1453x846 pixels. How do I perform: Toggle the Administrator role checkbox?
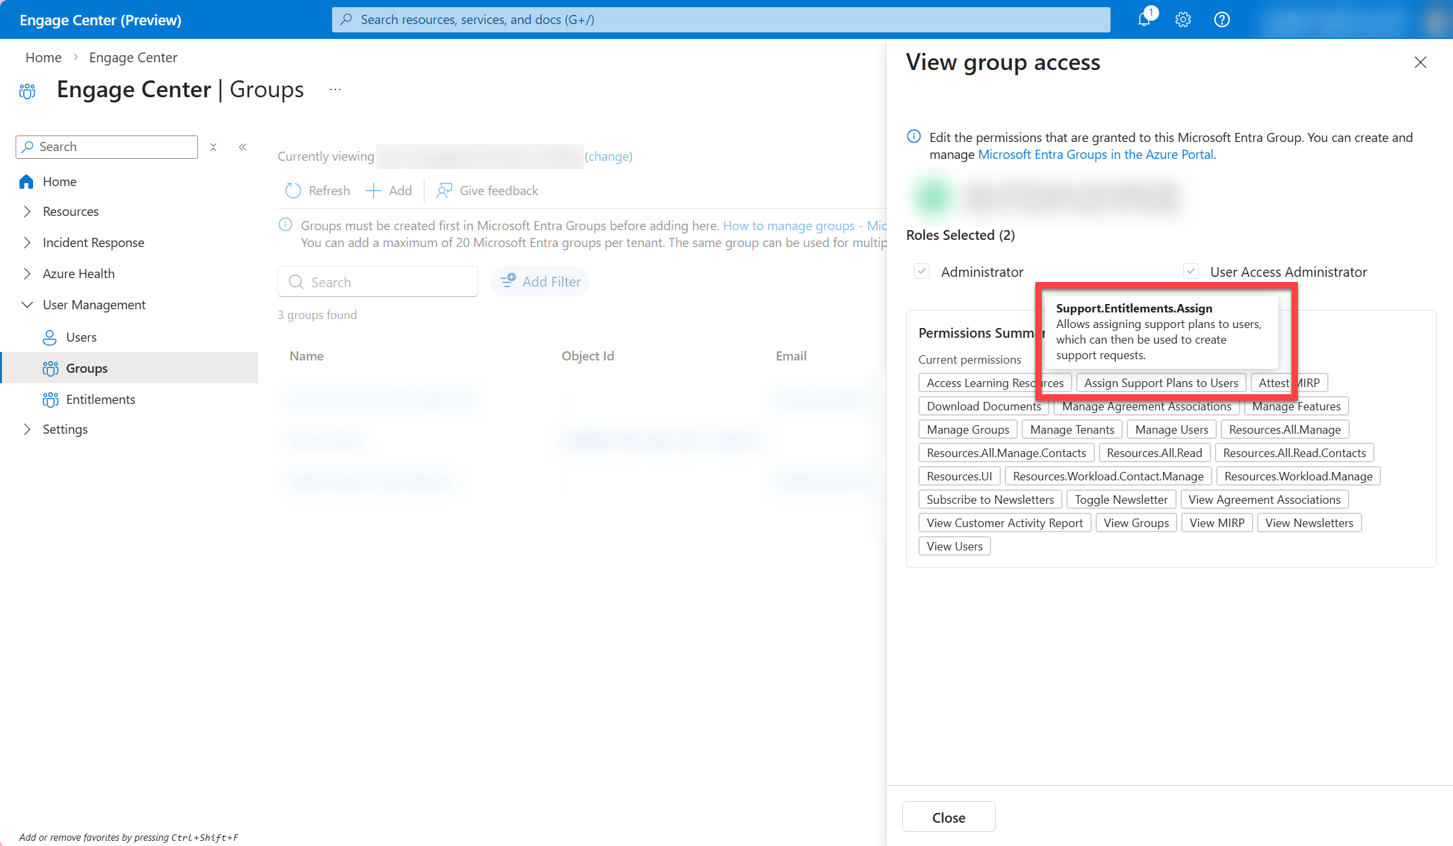coord(922,271)
